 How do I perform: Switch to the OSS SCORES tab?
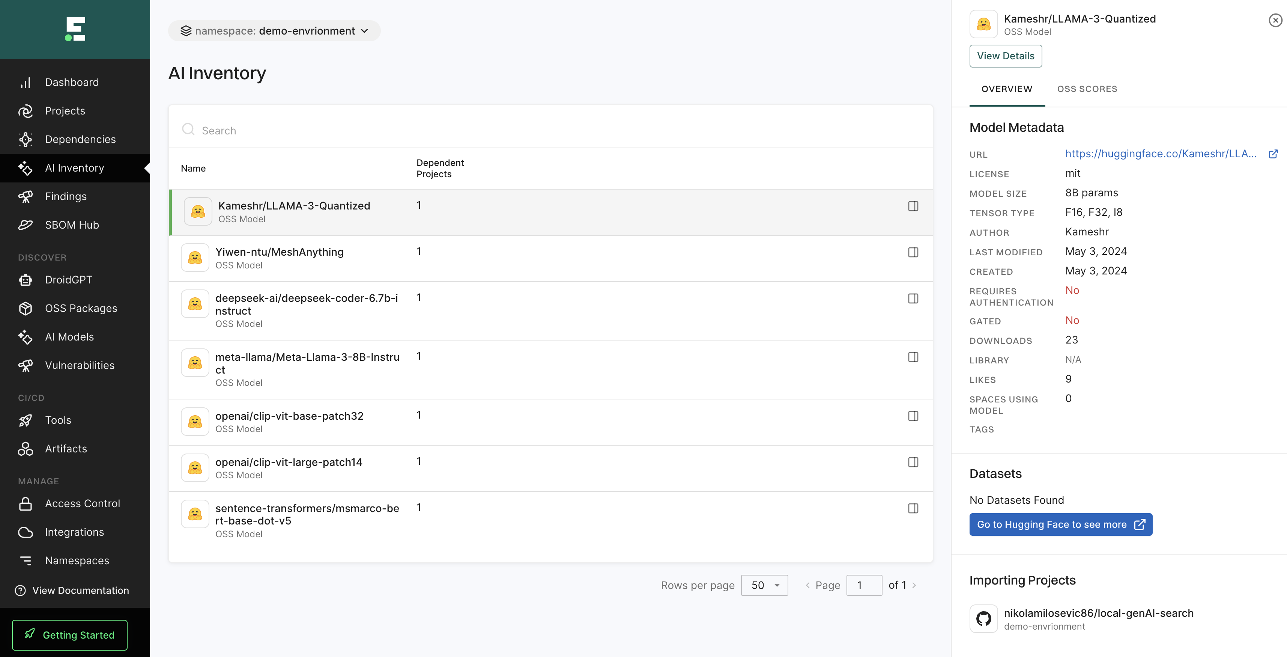click(x=1087, y=89)
